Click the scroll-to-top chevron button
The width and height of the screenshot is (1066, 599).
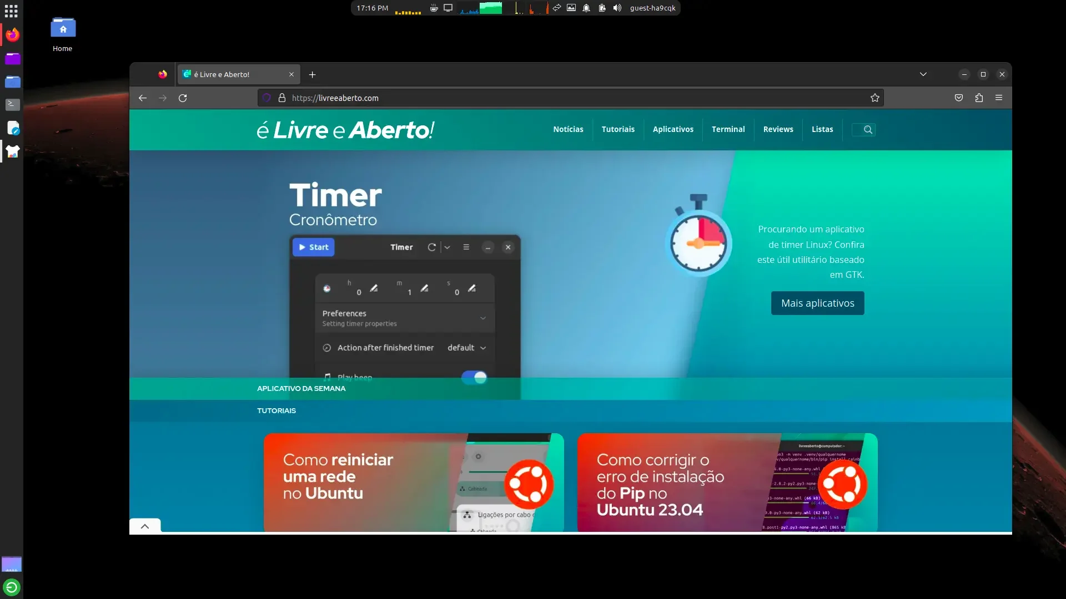tap(145, 526)
